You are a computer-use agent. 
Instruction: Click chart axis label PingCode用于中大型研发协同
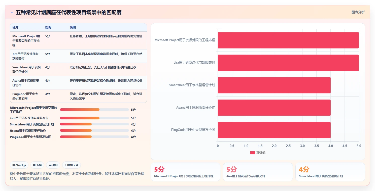193,130
